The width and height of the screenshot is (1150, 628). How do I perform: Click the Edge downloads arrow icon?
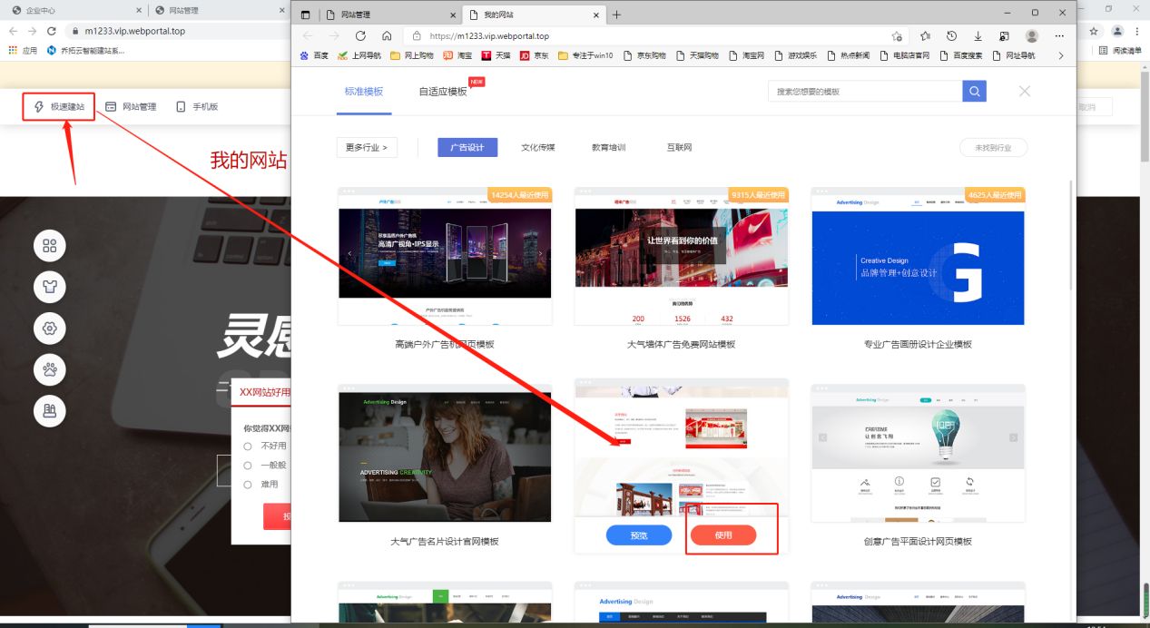pos(978,36)
